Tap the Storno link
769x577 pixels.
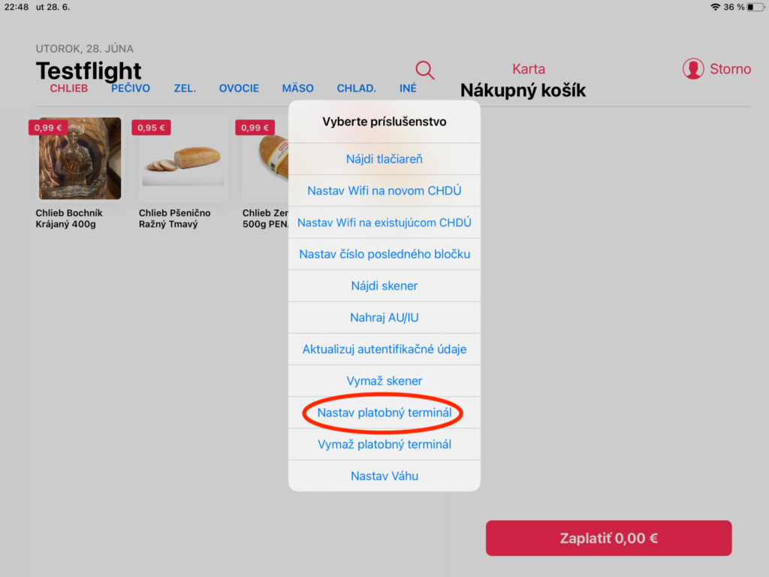pyautogui.click(x=730, y=68)
